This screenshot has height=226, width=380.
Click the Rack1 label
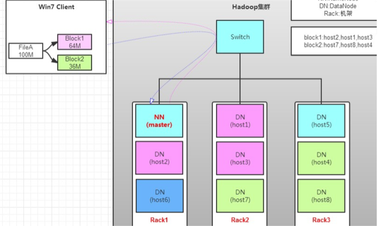[x=159, y=220]
